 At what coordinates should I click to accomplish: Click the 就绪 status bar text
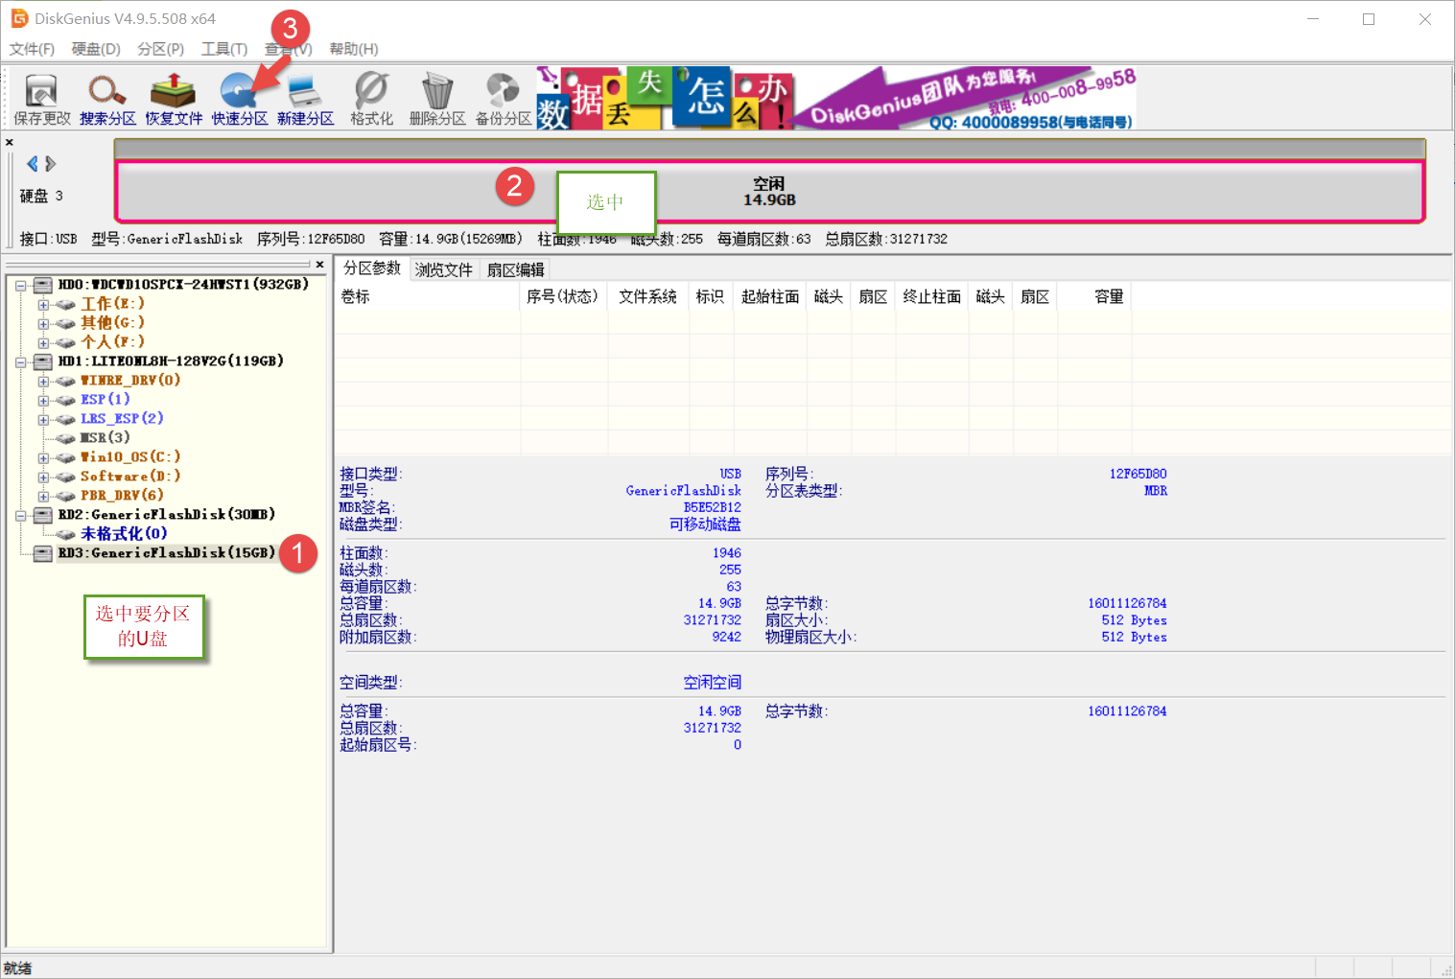click(17, 968)
